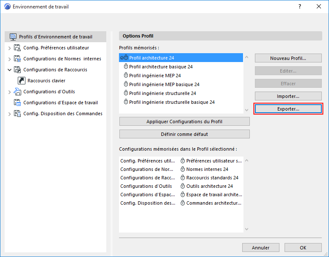Click the Exporter... button

tap(288, 109)
